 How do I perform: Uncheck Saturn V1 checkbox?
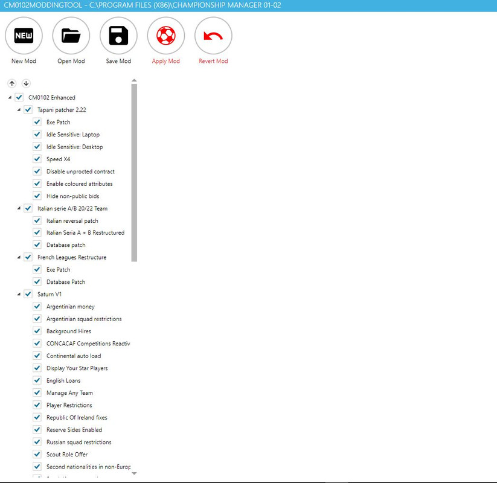click(x=28, y=294)
